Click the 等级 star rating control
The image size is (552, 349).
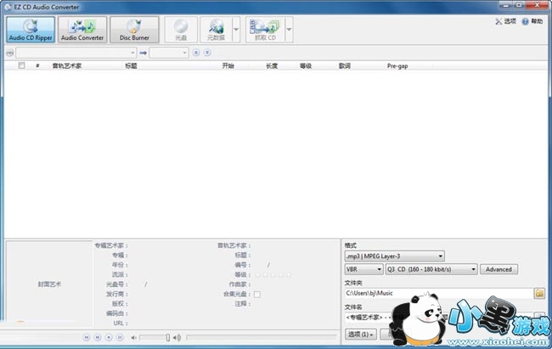click(x=273, y=274)
